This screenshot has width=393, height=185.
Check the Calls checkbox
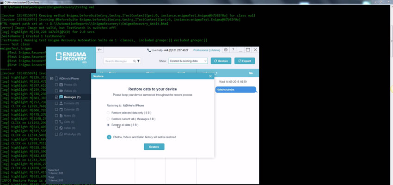[56, 122]
